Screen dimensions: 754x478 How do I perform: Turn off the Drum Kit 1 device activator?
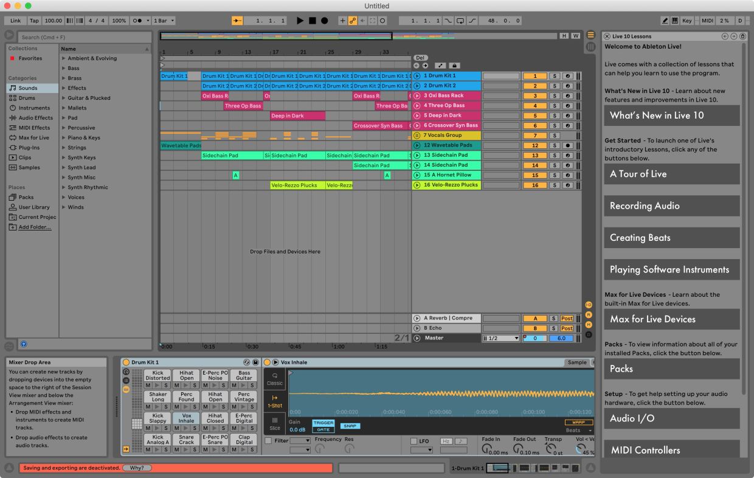126,362
